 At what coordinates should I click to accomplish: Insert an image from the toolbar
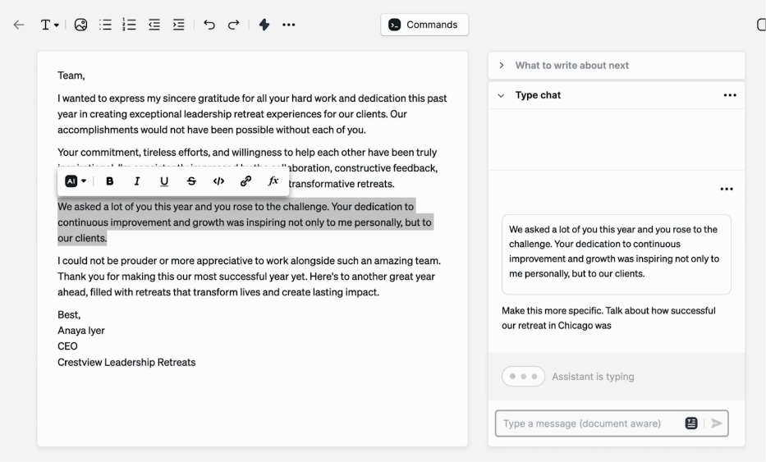(x=80, y=25)
